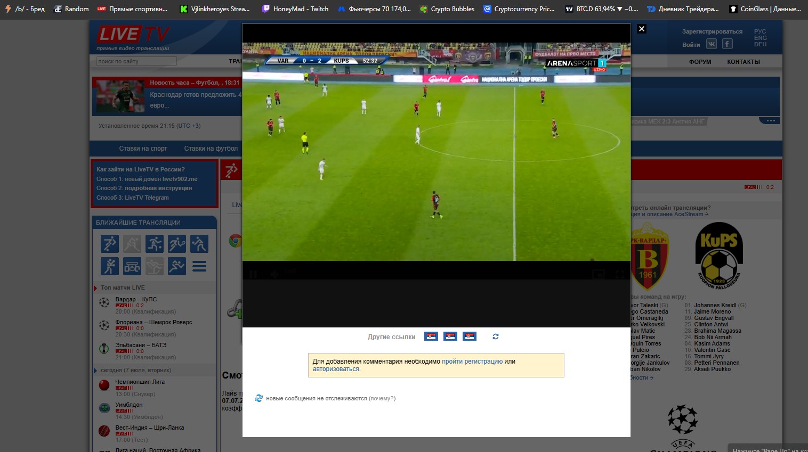This screenshot has width=808, height=452.
Task: Log in with the VK icon
Action: click(712, 44)
